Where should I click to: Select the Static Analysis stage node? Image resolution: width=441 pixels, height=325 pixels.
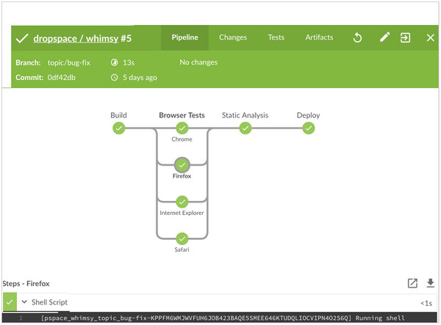[x=245, y=128]
